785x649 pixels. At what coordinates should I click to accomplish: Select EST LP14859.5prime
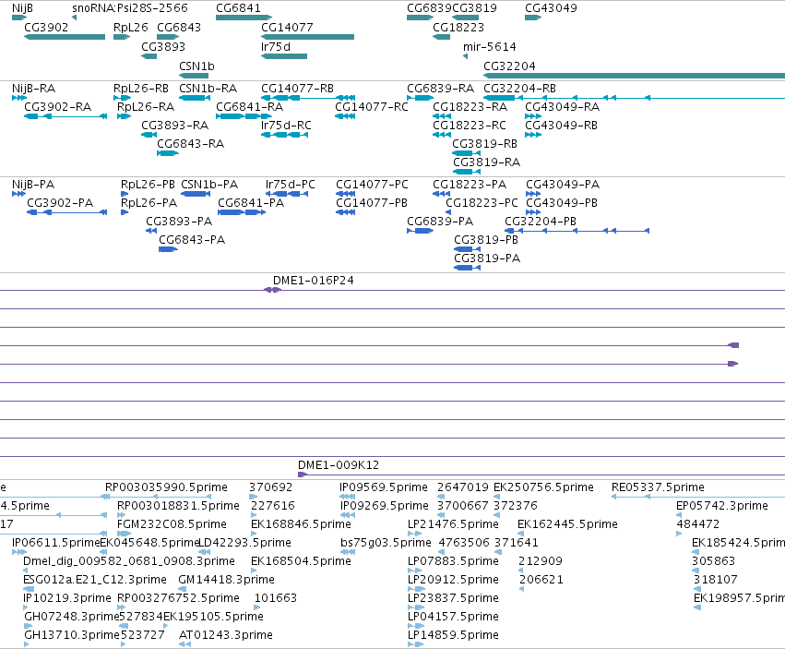click(x=415, y=644)
